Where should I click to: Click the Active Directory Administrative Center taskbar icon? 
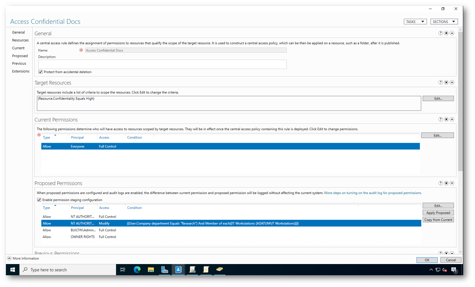point(178,270)
